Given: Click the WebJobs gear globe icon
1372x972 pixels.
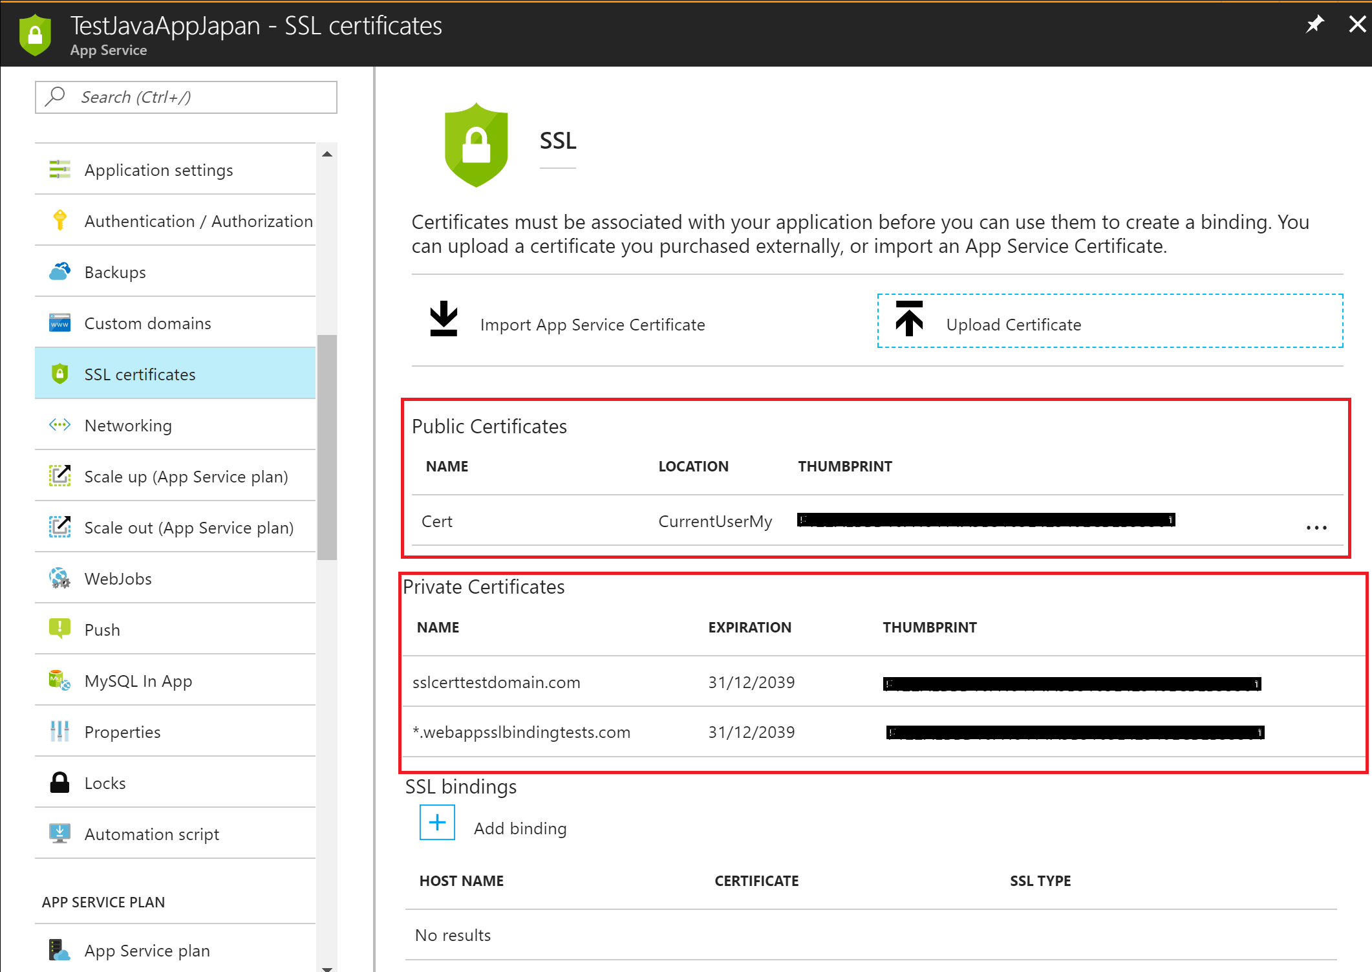Looking at the screenshot, I should pos(59,578).
